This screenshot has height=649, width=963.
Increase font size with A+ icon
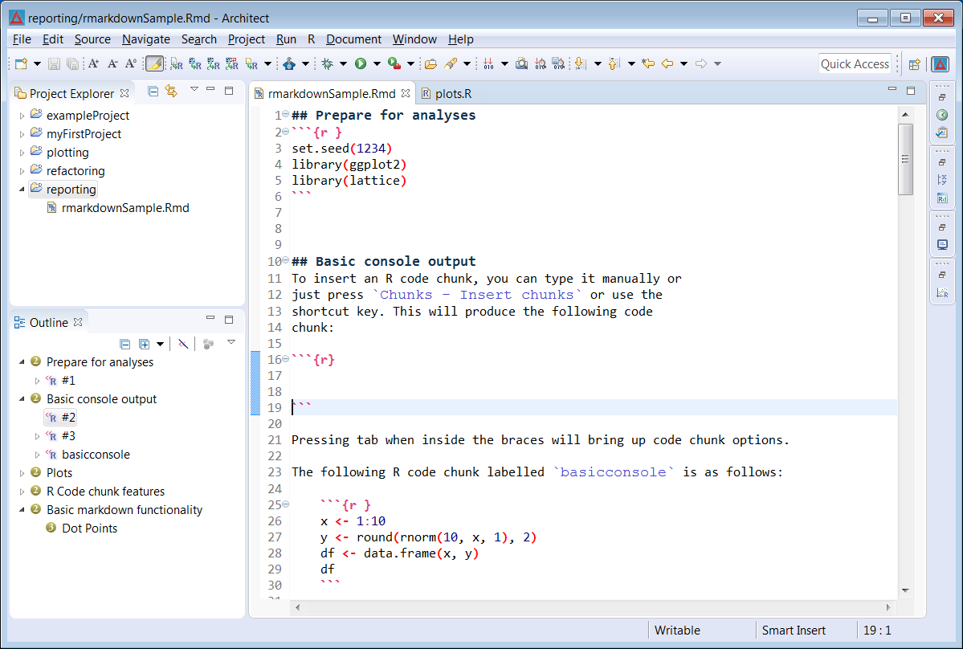click(93, 64)
